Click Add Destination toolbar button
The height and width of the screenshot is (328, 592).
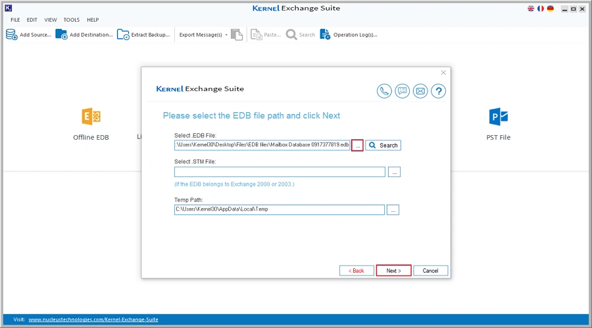(84, 35)
